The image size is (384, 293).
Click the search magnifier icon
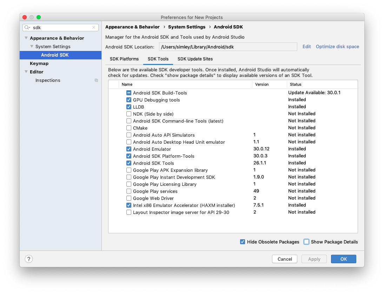pyautogui.click(x=27, y=27)
